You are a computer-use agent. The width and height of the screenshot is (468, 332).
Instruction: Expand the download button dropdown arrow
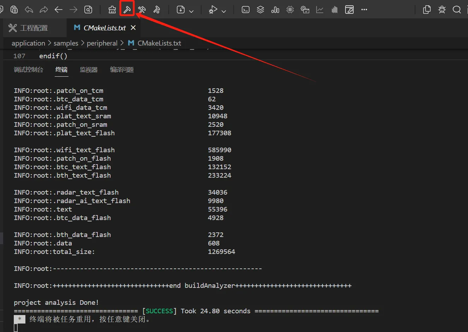tap(191, 11)
